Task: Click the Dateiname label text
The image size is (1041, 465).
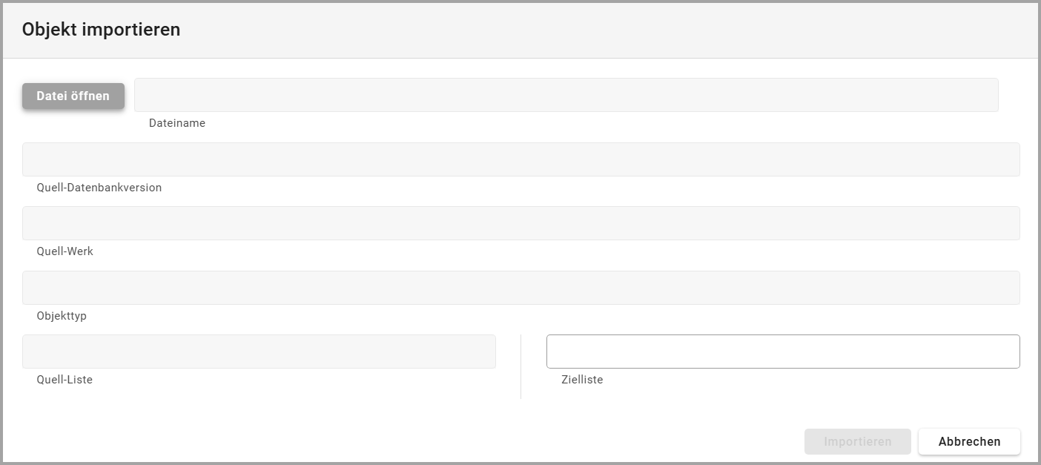Action: [177, 123]
